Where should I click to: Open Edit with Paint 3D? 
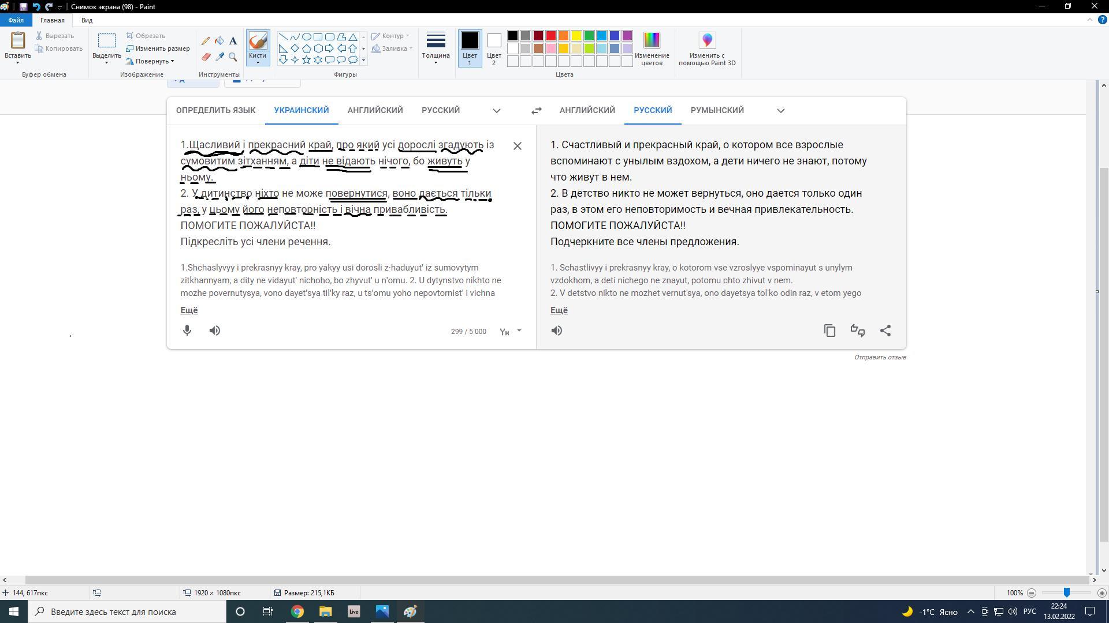point(707,41)
